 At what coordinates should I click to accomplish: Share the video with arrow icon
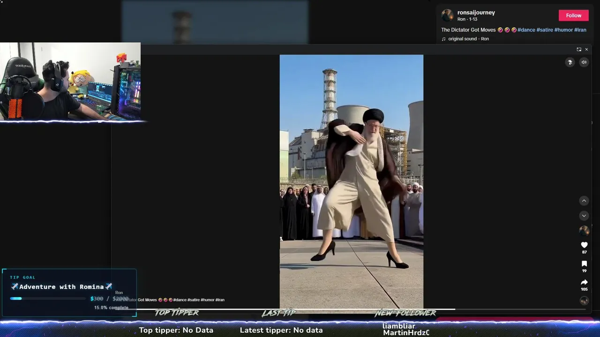584,282
